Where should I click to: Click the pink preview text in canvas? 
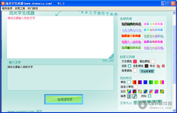(x=21, y=18)
